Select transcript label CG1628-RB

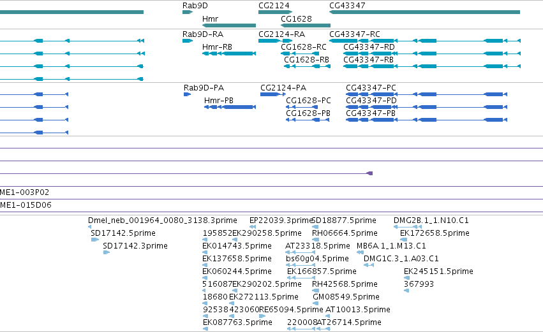point(306,59)
